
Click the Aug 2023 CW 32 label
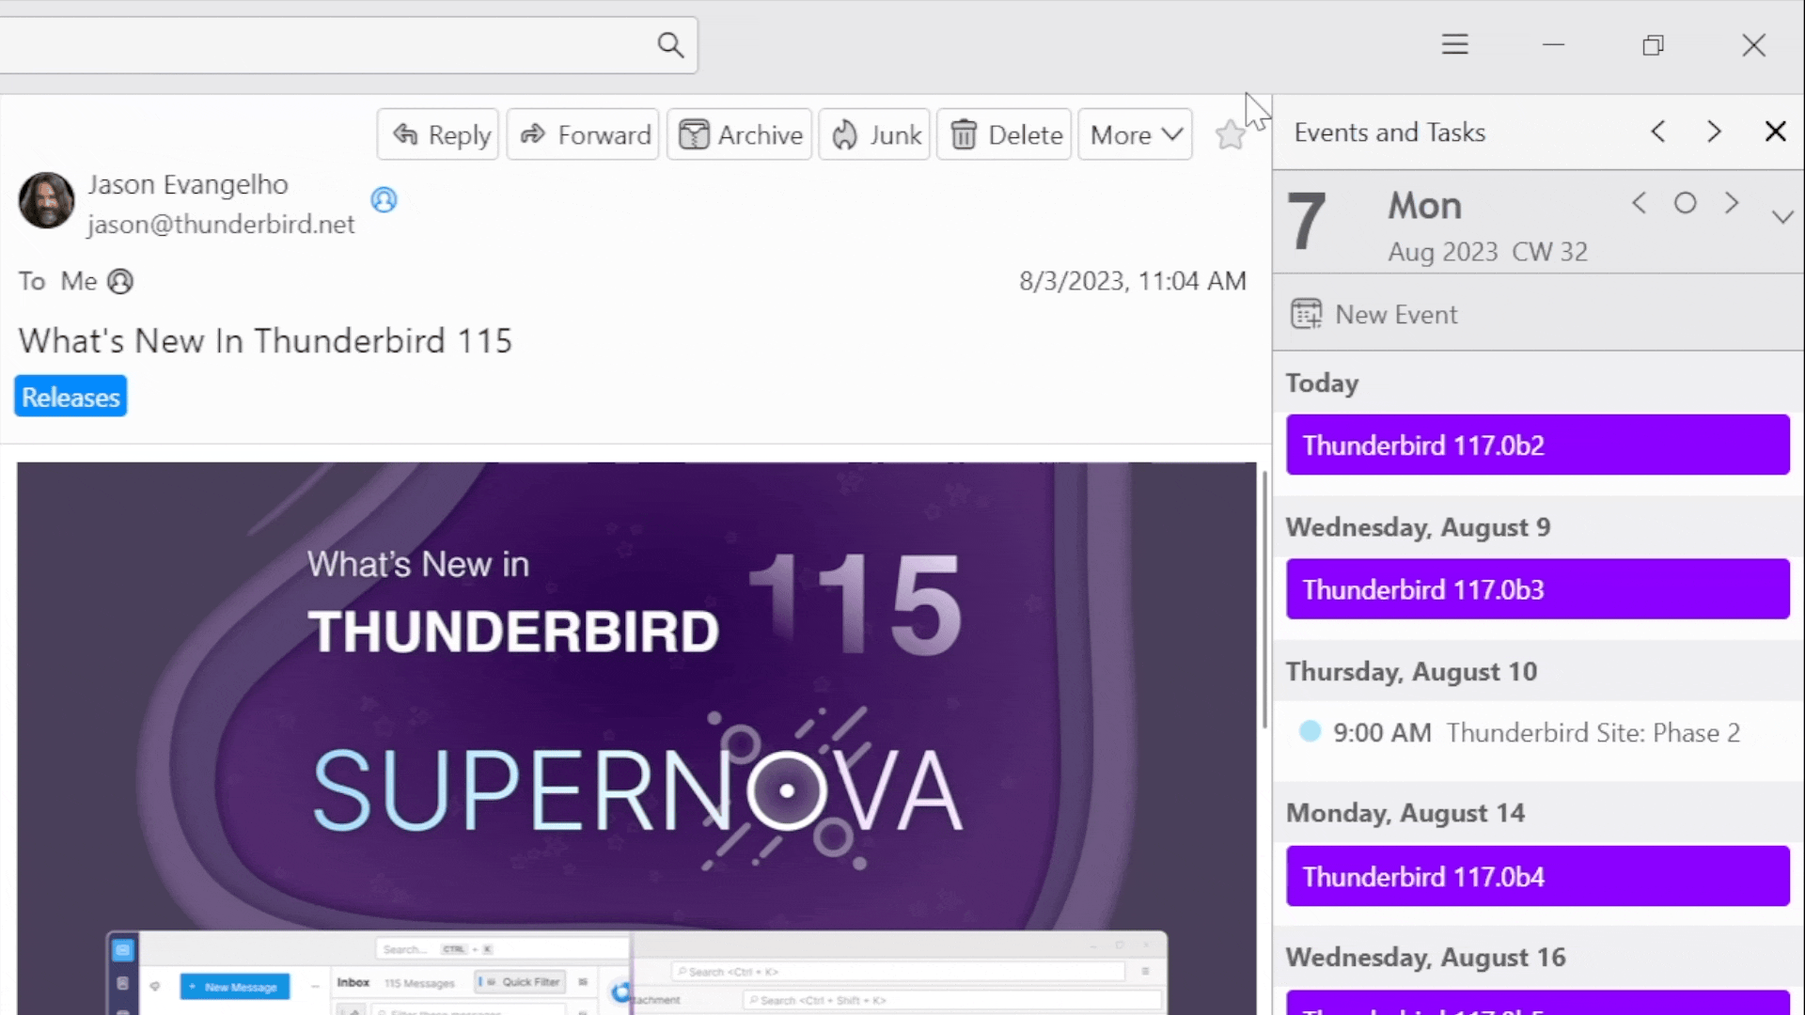1487,252
